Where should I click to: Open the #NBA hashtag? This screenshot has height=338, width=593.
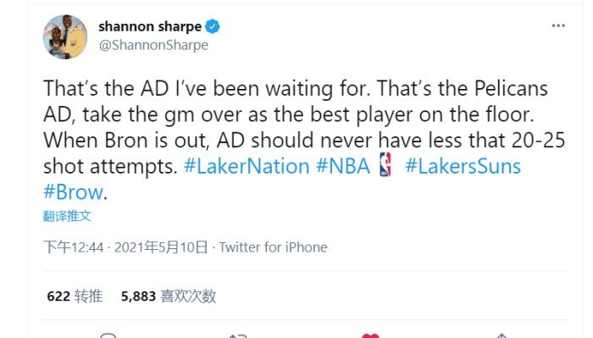342,166
